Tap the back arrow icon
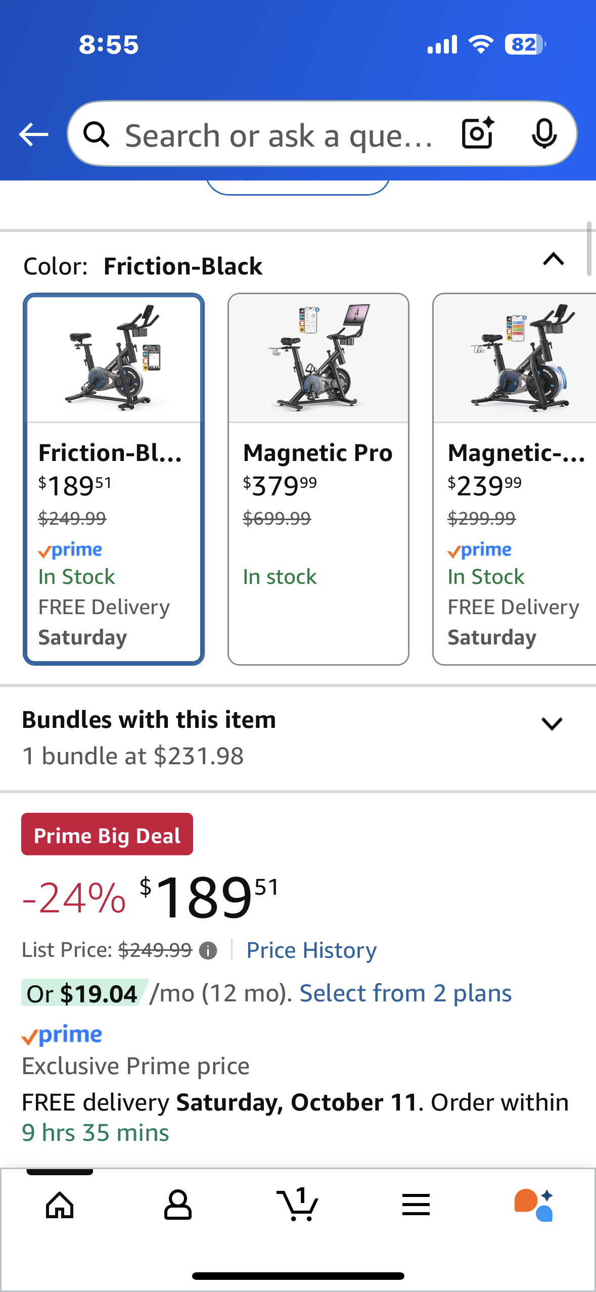 coord(33,134)
